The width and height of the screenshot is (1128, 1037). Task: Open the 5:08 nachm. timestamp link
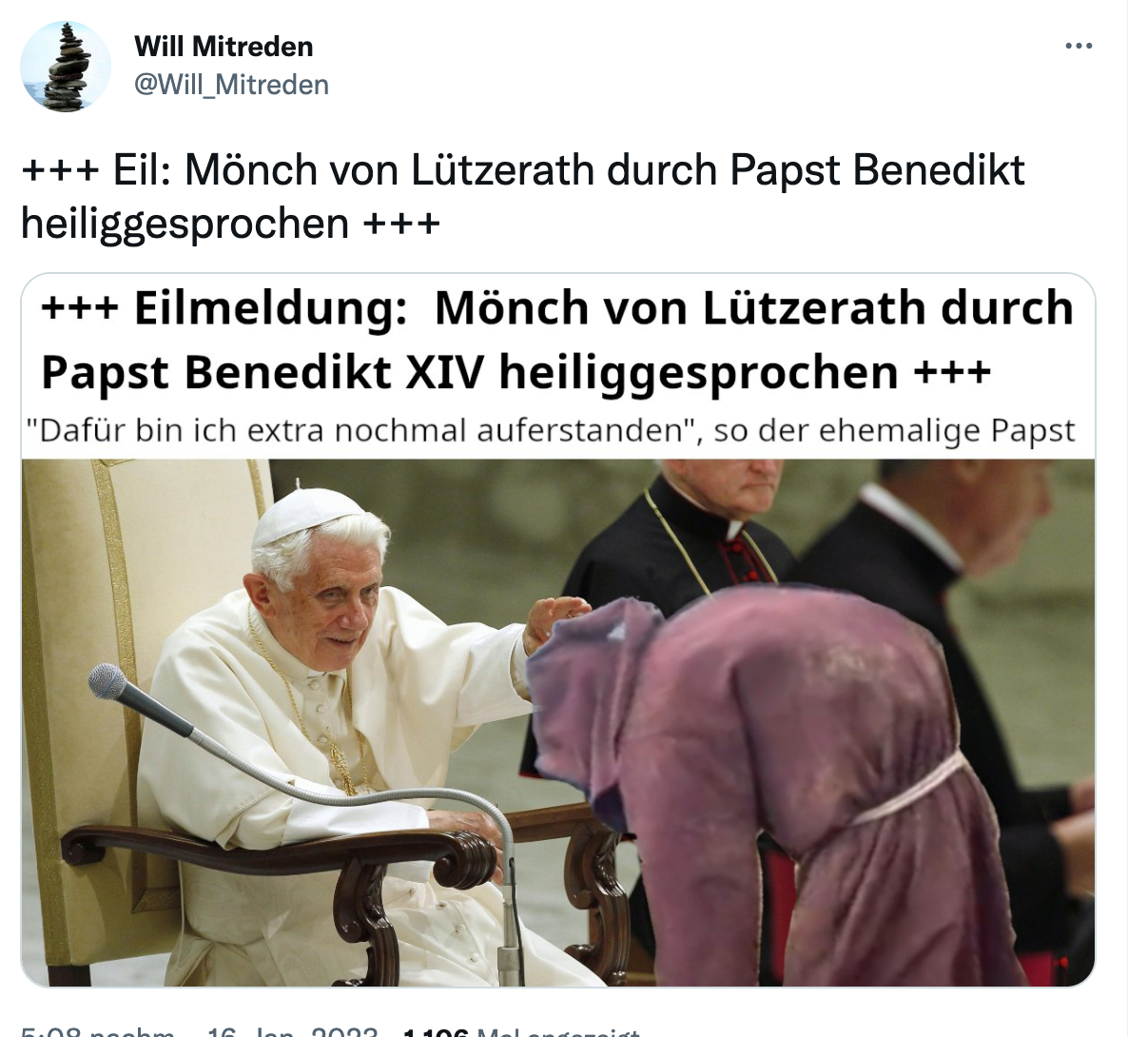[97, 1032]
